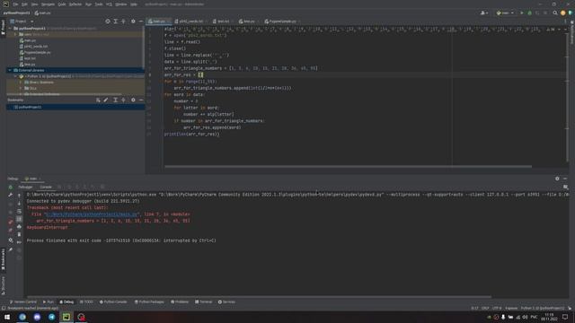
Task: Click the wrench icon in Debug sidebar
Action: coord(10,196)
